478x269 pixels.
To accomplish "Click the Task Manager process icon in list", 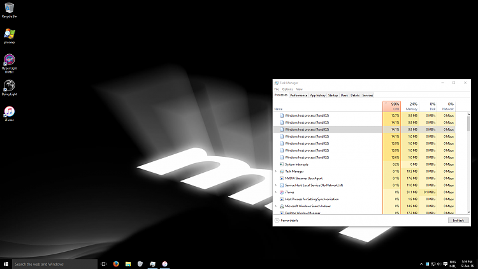I will pos(282,171).
